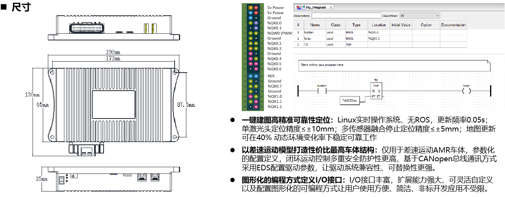Select the 'button' variable name cell
Viewport: 505px width, 197px height.
[315, 32]
